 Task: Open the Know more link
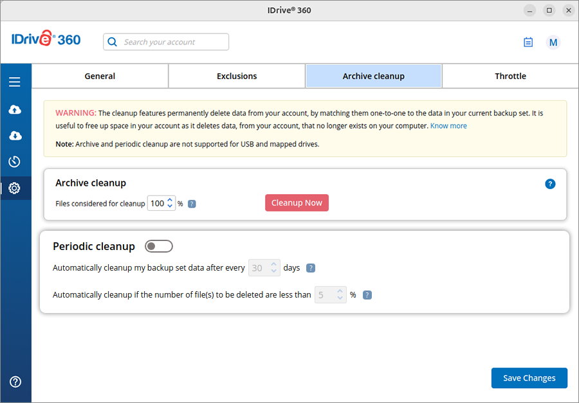click(448, 126)
